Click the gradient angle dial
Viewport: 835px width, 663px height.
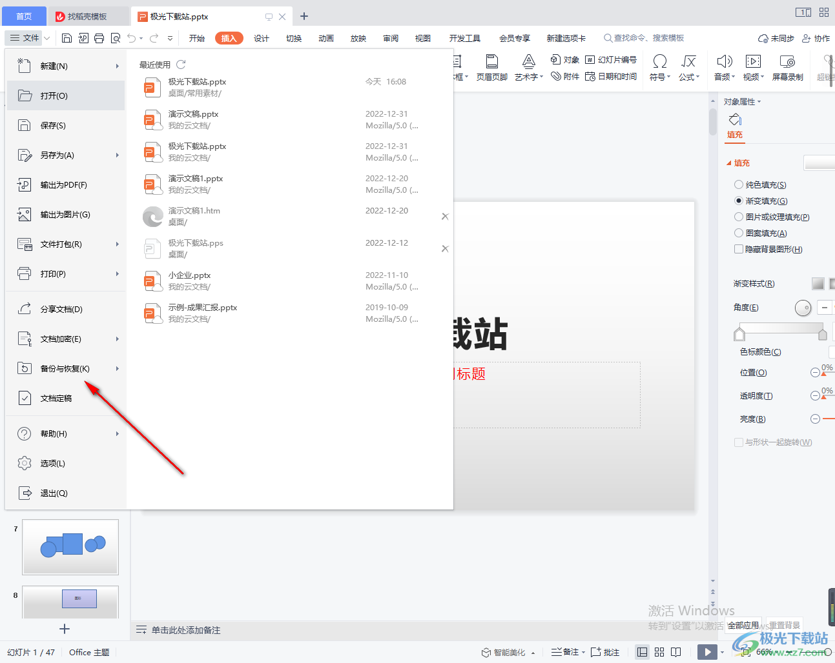click(x=803, y=308)
